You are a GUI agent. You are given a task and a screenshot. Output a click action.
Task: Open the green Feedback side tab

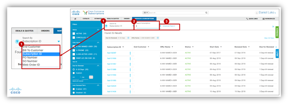277,32
